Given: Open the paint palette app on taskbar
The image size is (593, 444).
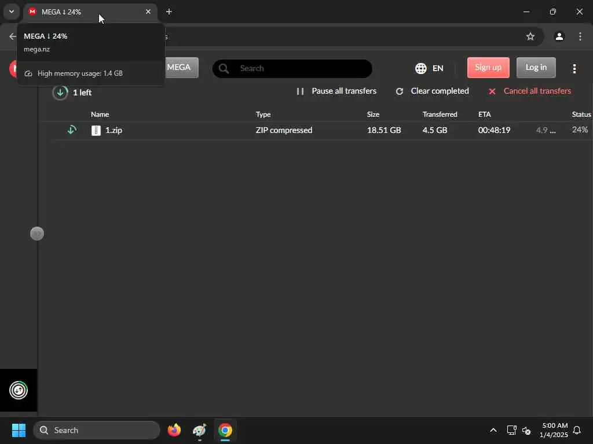Looking at the screenshot, I should point(199,430).
